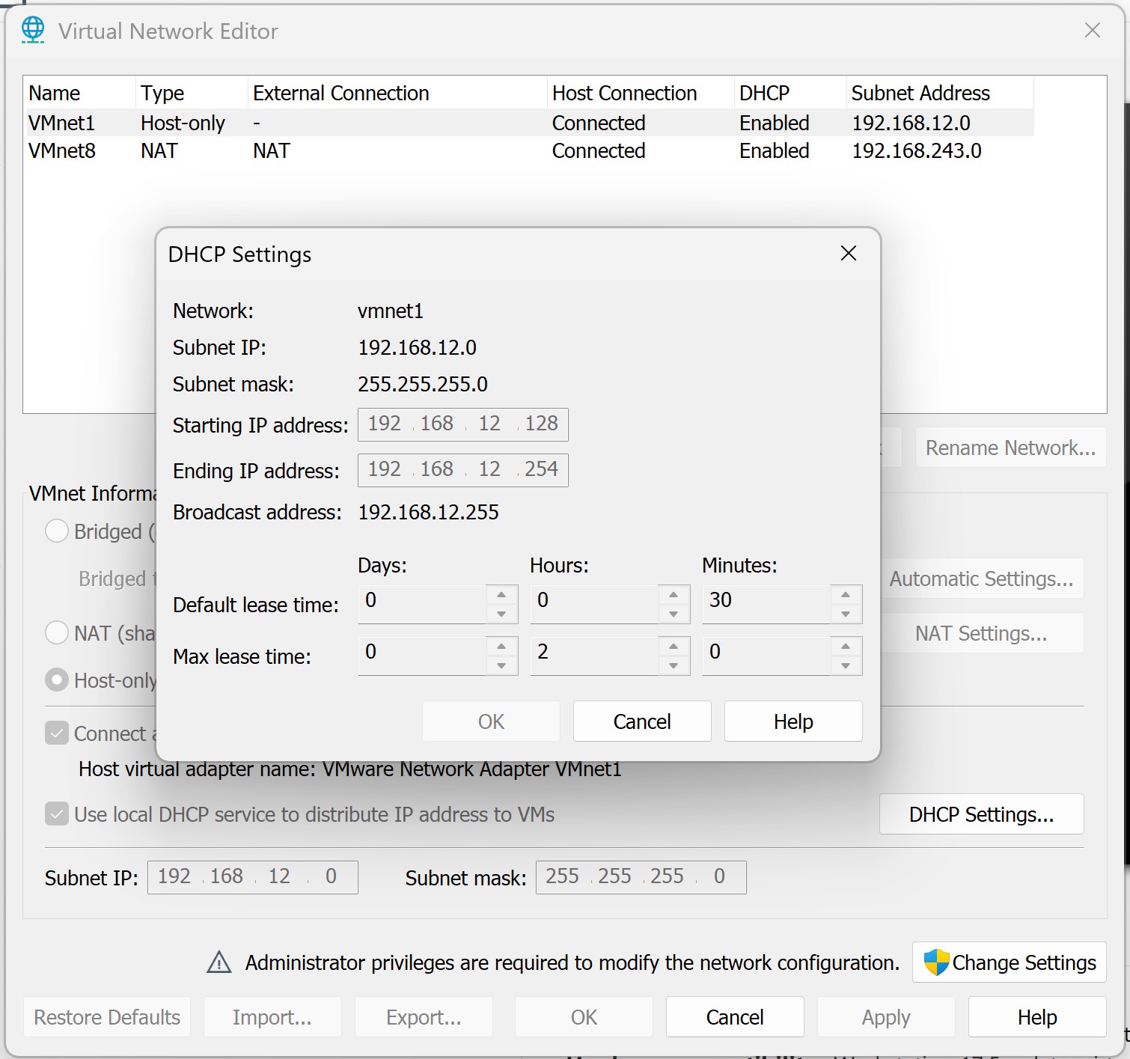
Task: Increase Max lease time hours with up arrow
Action: 674,647
